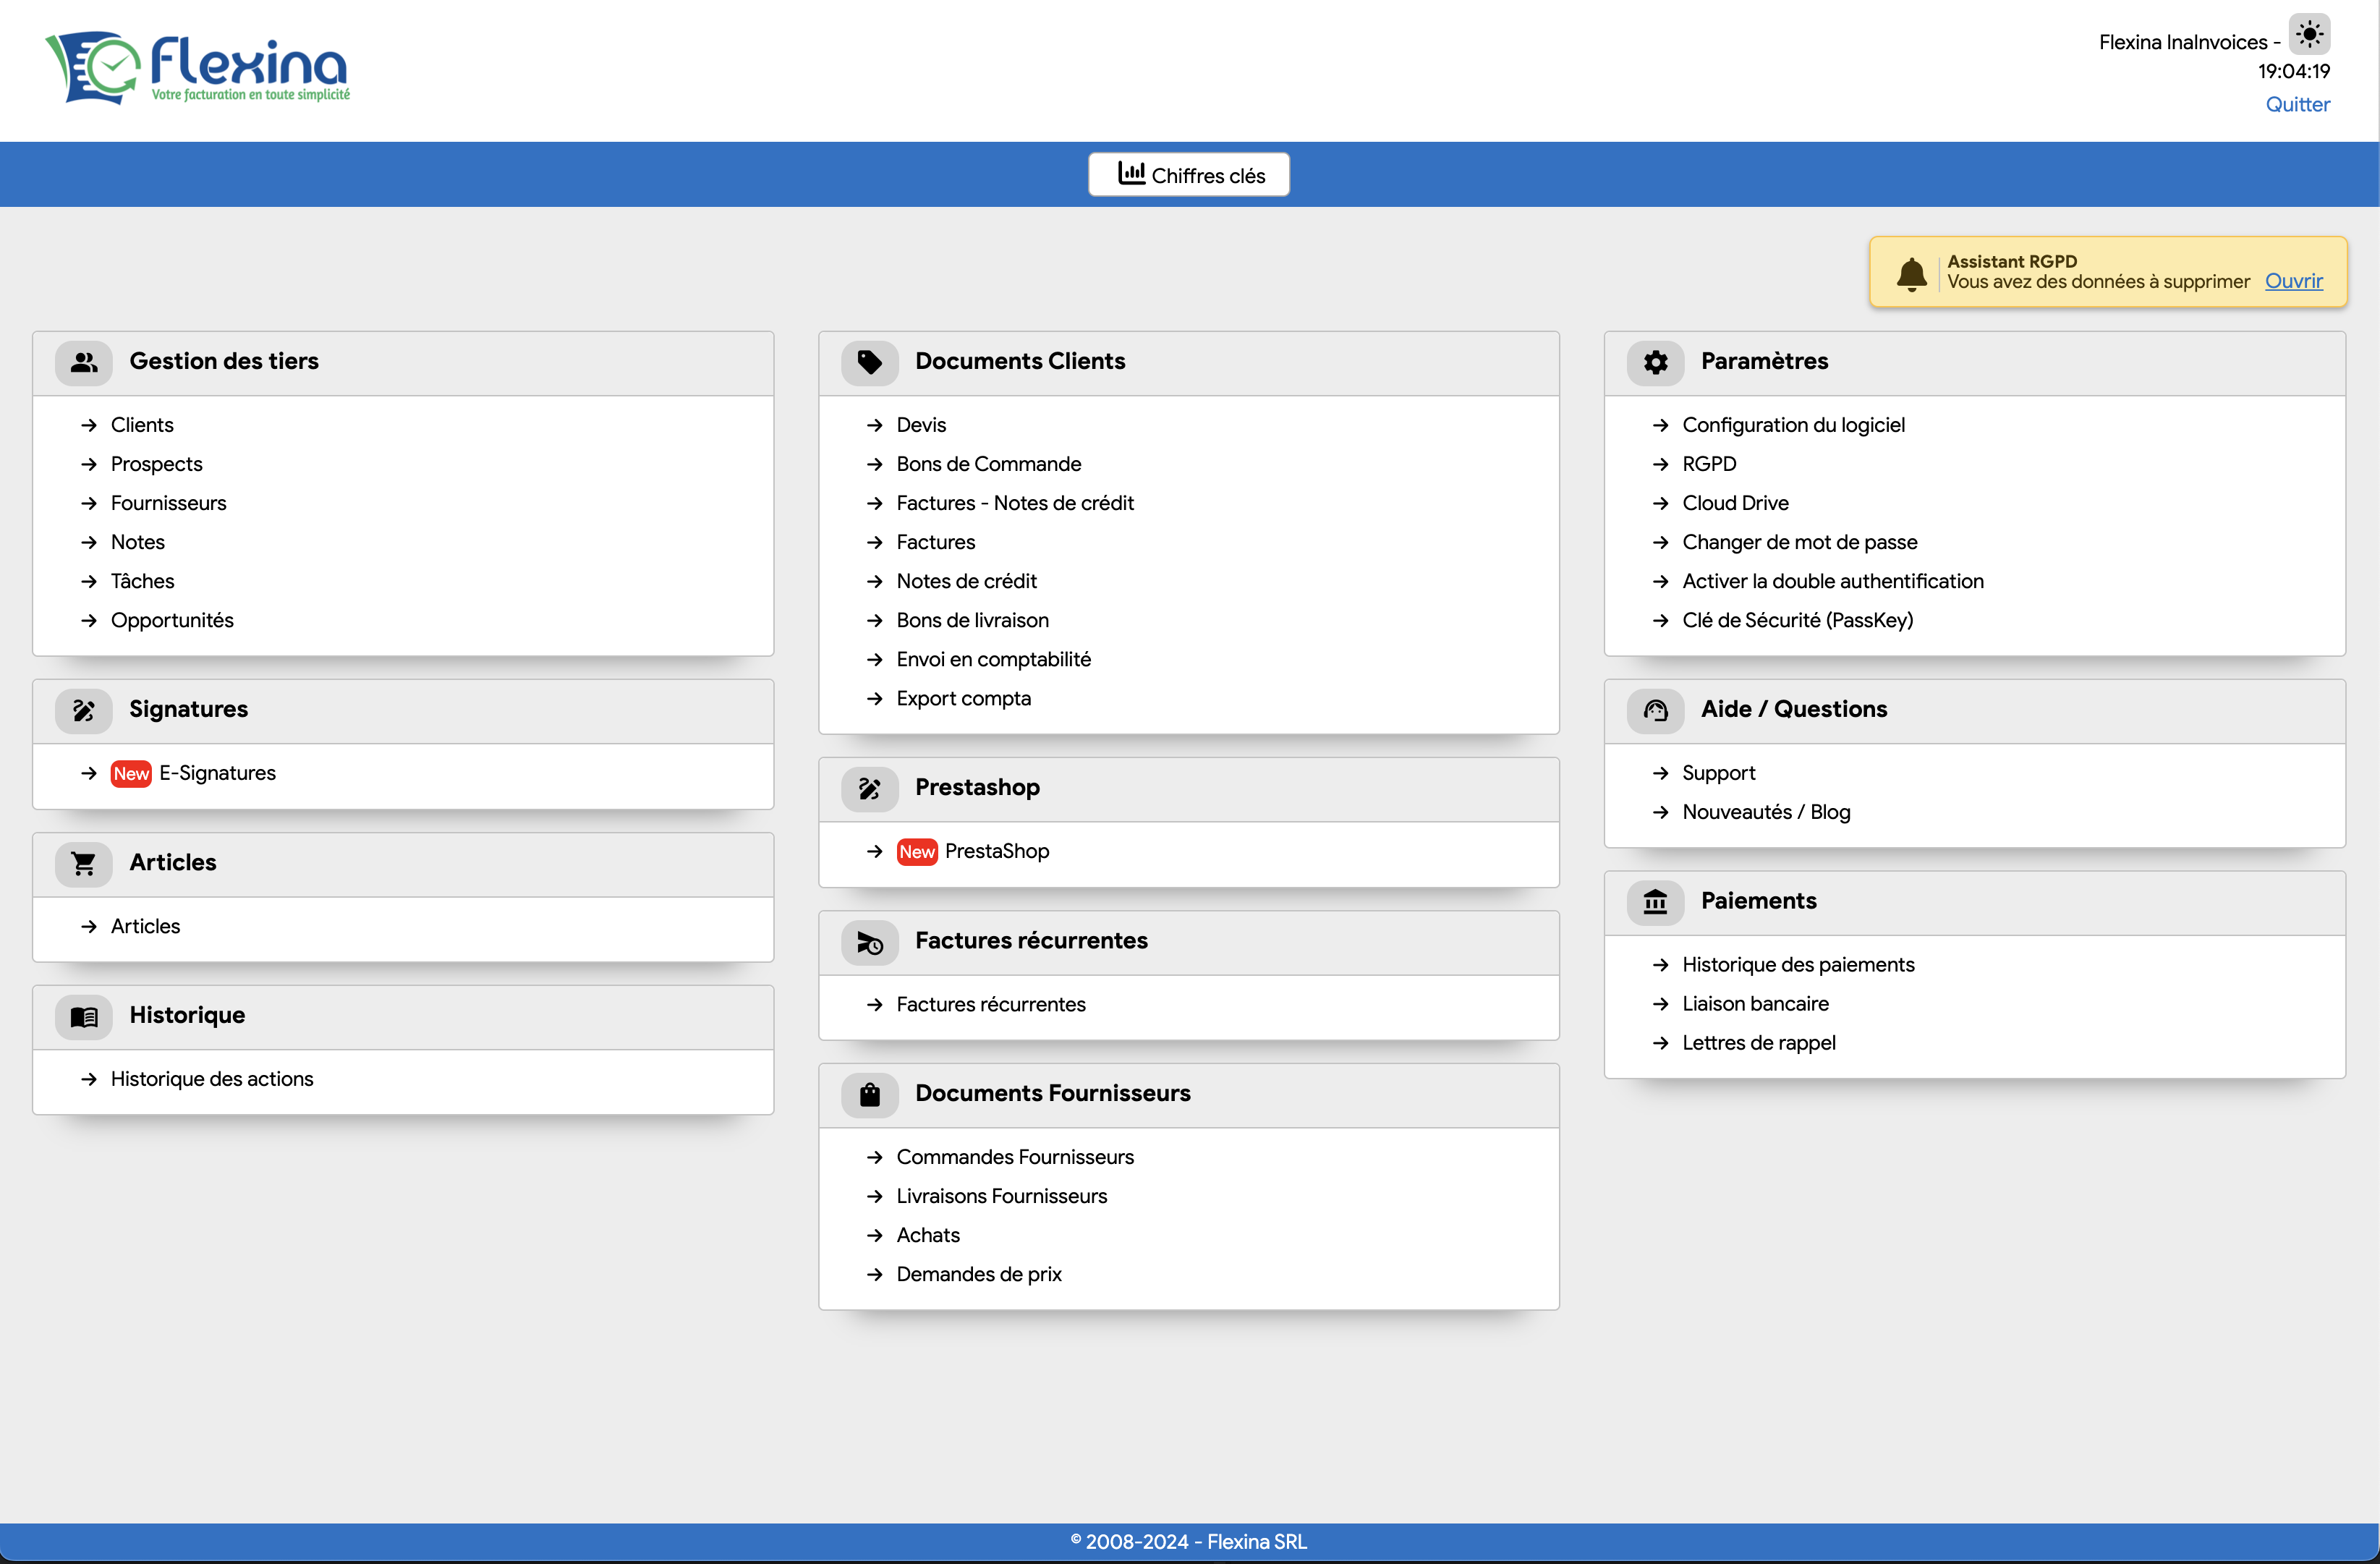This screenshot has height=1564, width=2380.
Task: Open Devis
Action: [921, 425]
